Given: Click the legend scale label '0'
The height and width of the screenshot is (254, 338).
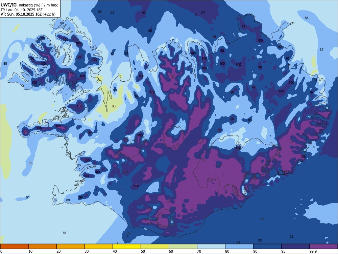Looking at the screenshot, I should coord(1,251).
